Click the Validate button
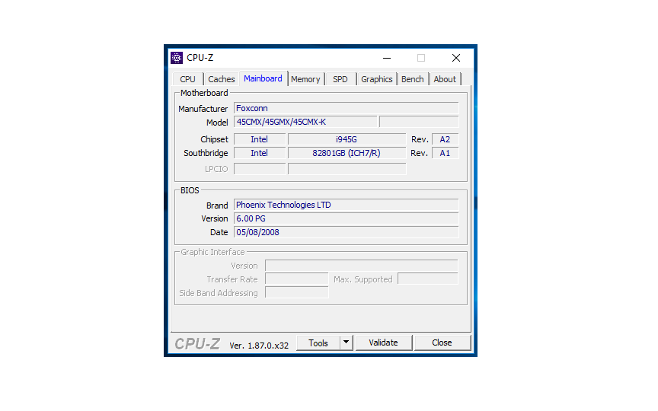The height and width of the screenshot is (411, 658). click(384, 342)
